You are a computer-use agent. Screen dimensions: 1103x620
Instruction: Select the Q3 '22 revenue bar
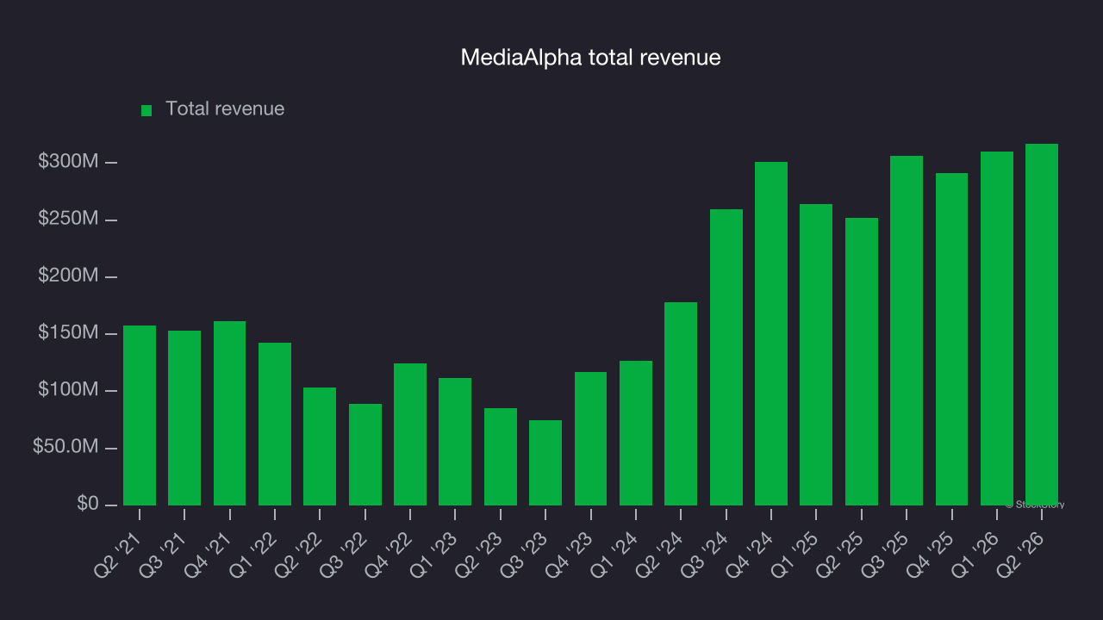click(365, 455)
